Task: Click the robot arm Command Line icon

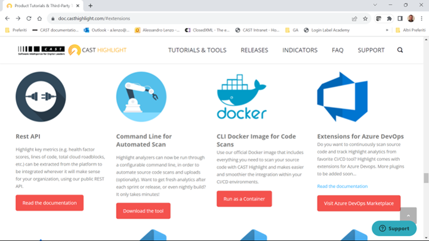Action: (141, 97)
